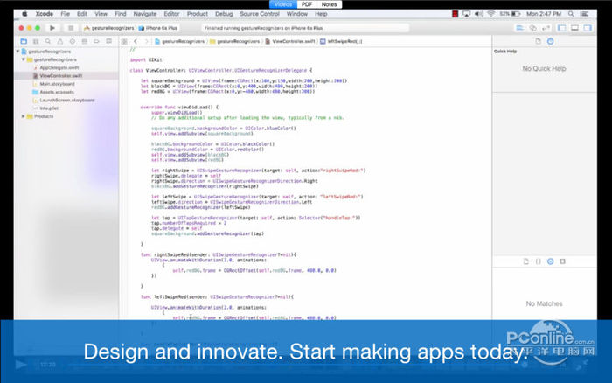Open the Project navigator folder icon
The height and width of the screenshot is (383, 612).
24,41
